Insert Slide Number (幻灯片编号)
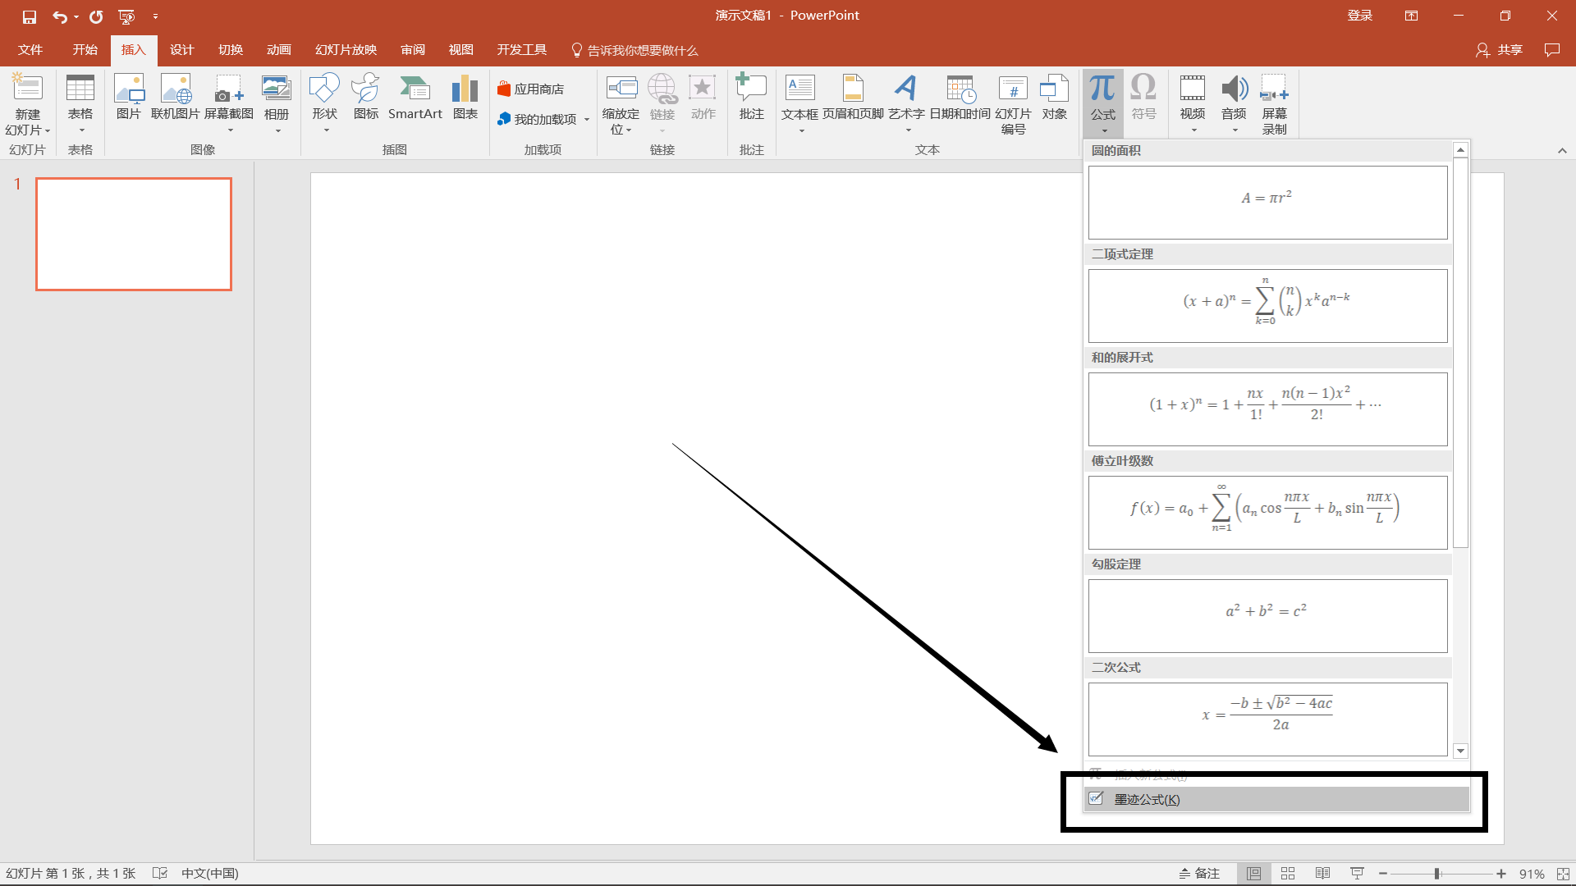This screenshot has height=886, width=1576. 1014,104
